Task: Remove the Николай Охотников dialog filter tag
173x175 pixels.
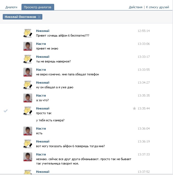Action: tap(39, 17)
